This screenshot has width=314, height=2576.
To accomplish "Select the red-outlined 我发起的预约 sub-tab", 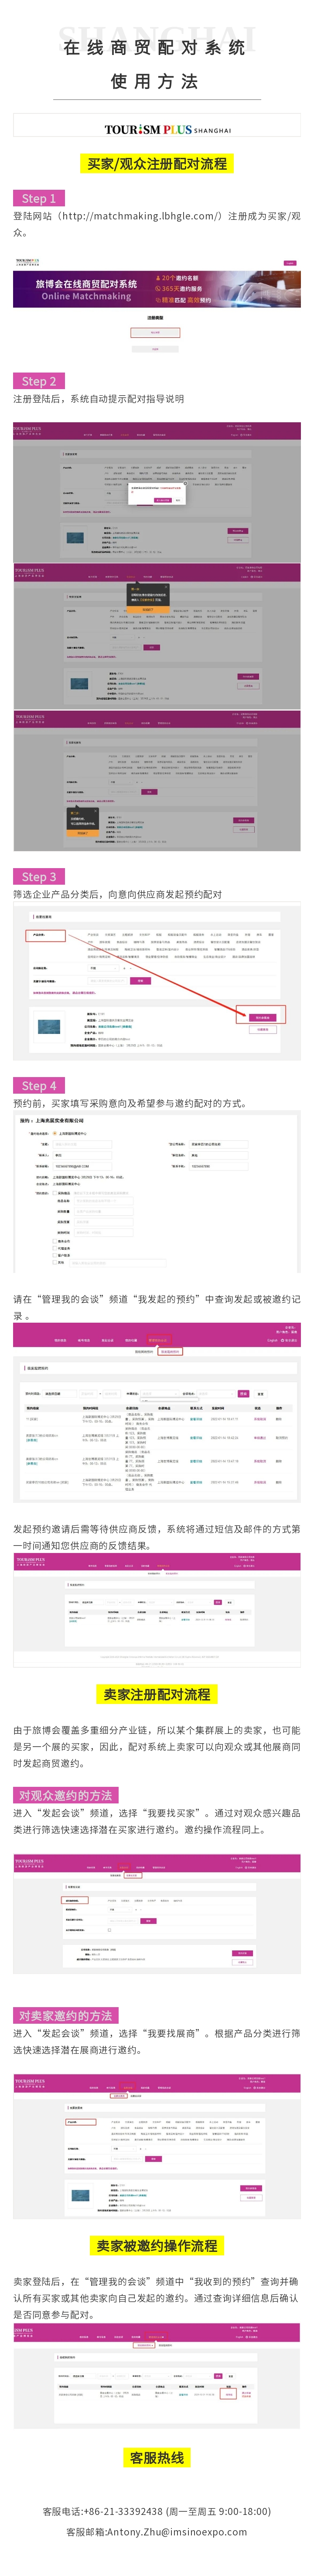I will point(170,1351).
